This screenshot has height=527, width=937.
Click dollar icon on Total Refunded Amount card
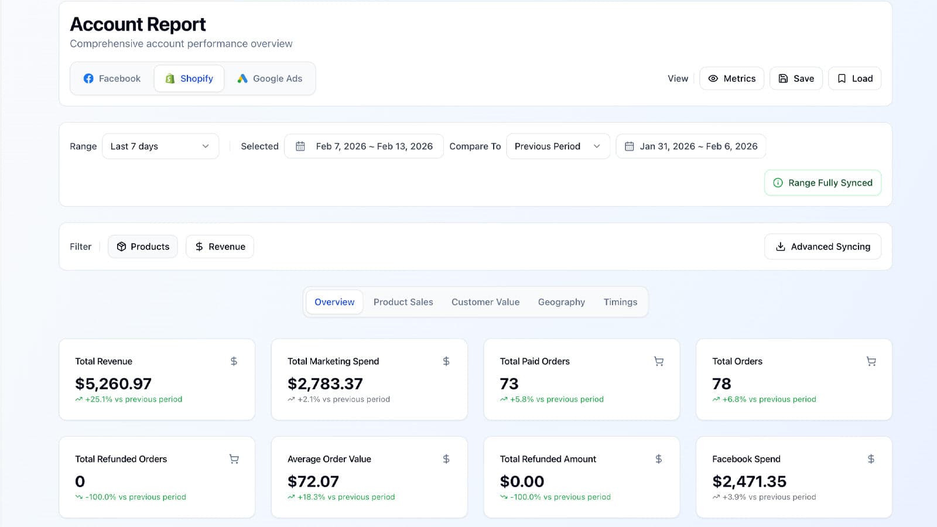click(659, 459)
